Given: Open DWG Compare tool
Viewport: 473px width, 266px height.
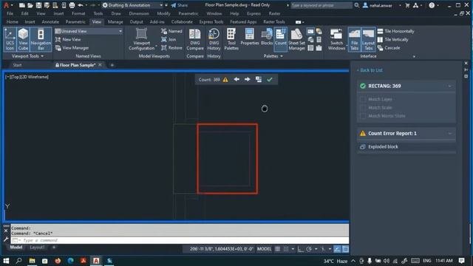Looking at the screenshot, I should click(195, 39).
